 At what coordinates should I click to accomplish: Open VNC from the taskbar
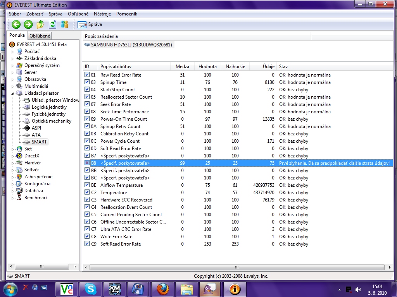pos(67,289)
